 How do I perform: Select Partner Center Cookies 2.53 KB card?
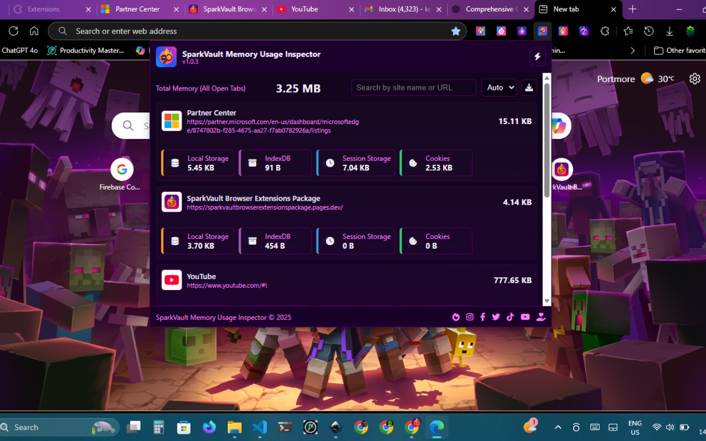[x=436, y=163]
